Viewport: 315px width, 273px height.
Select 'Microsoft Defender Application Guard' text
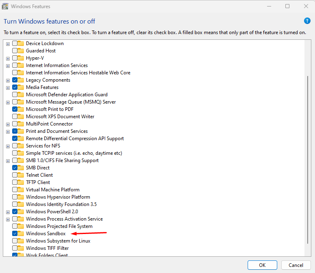coord(67,95)
